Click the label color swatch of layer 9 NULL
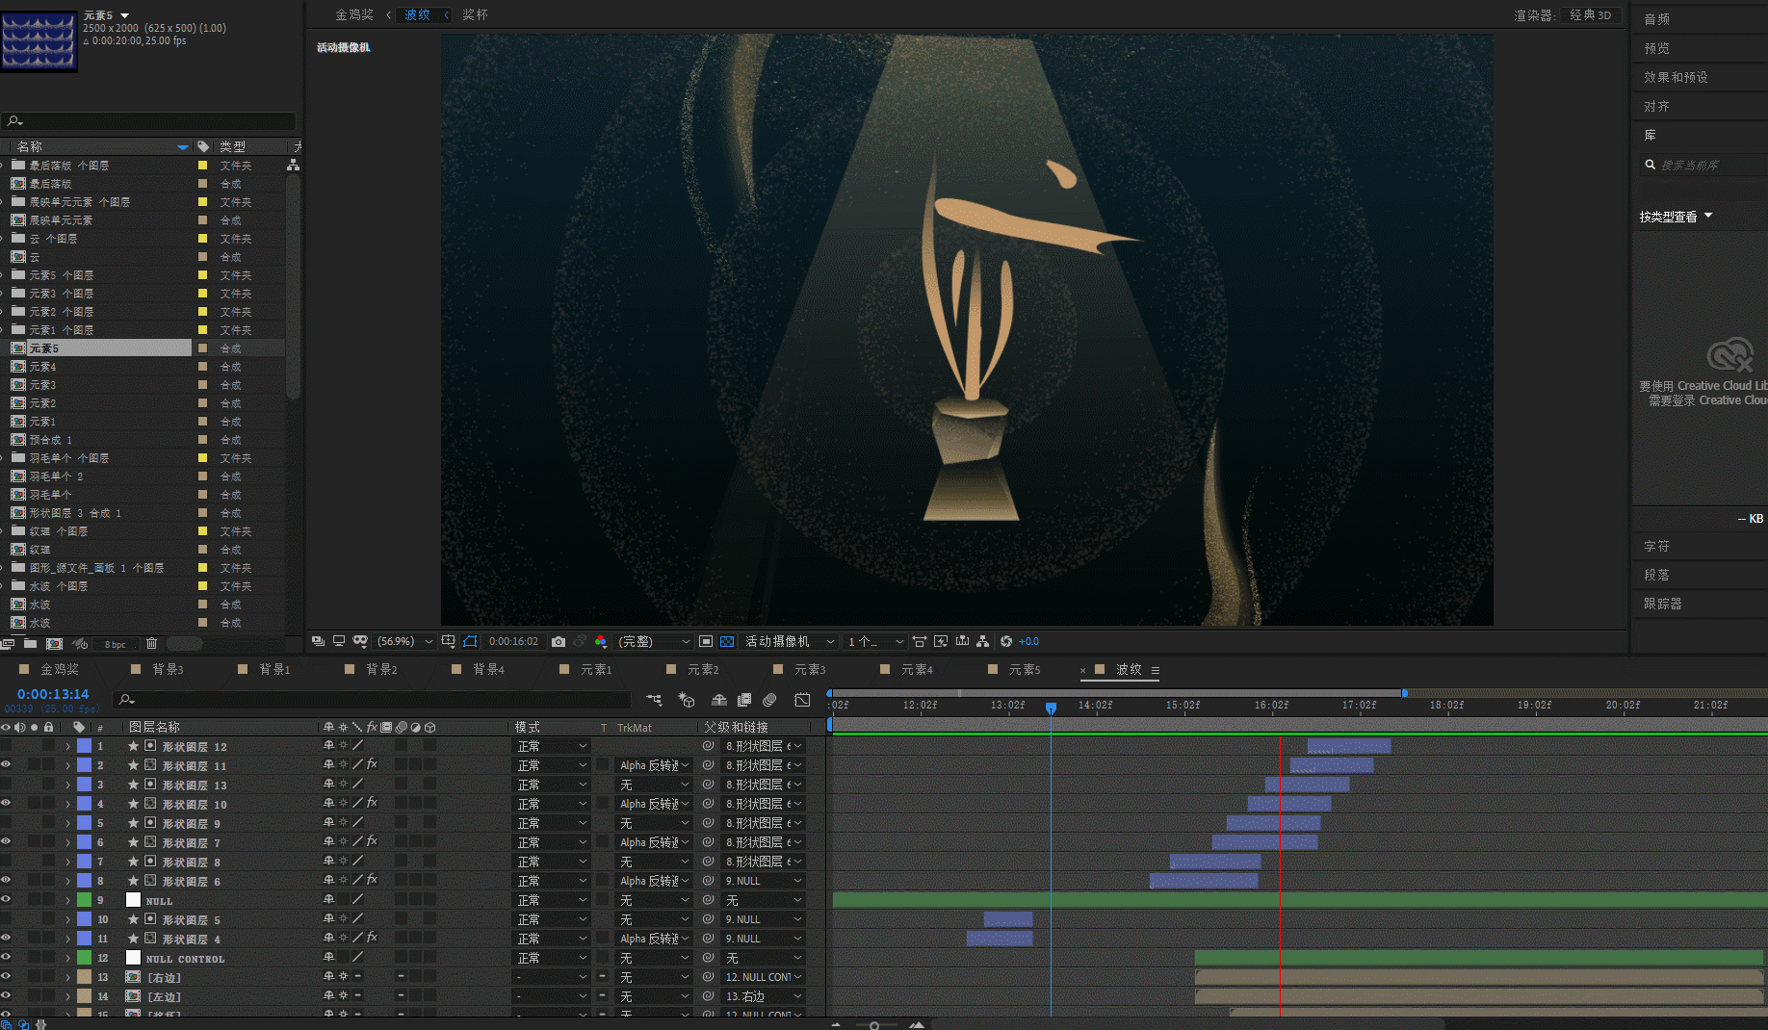 point(85,900)
